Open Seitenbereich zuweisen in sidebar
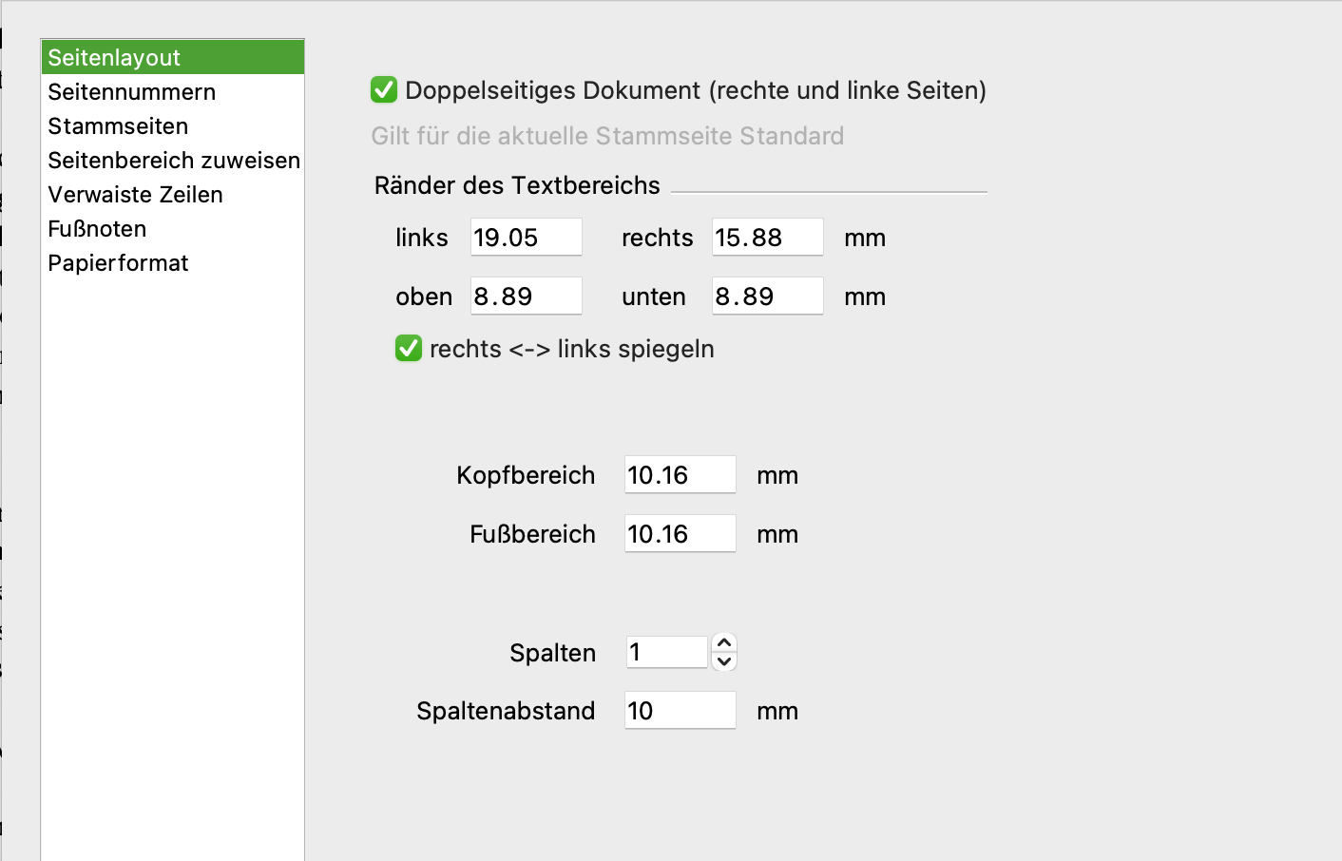The image size is (1342, 861). coord(173,161)
